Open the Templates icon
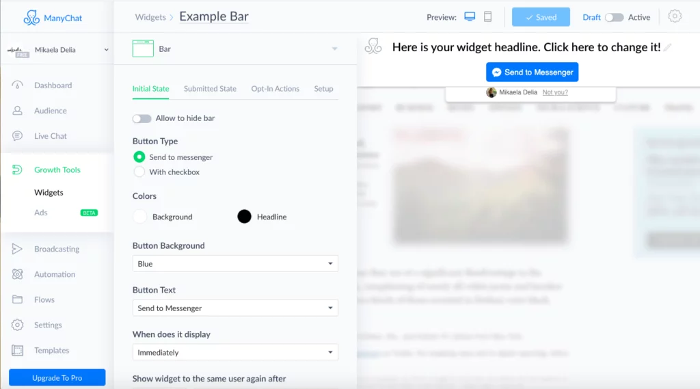This screenshot has width=700, height=389. [17, 350]
